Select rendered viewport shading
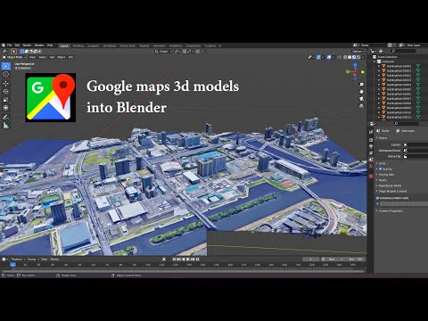This screenshot has height=321, width=428. point(358,57)
